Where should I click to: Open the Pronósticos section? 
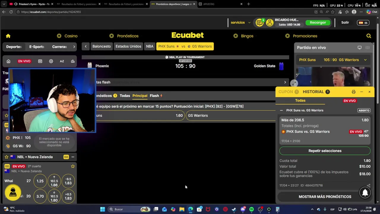point(124,36)
